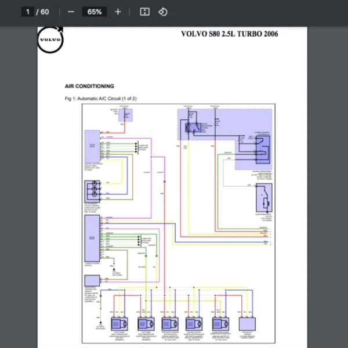This screenshot has height=348, width=348.
Task: Click the AIR CONDITIONING heading
Action: click(x=89, y=86)
